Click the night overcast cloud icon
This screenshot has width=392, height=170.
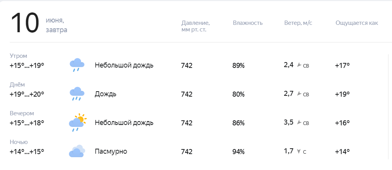(77, 151)
